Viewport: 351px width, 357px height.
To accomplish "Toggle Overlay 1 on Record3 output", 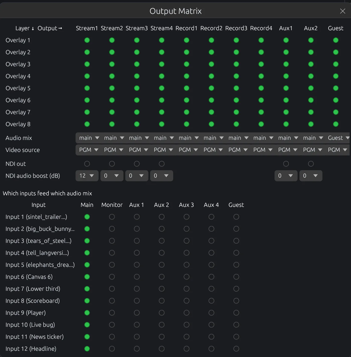I will [236, 40].
